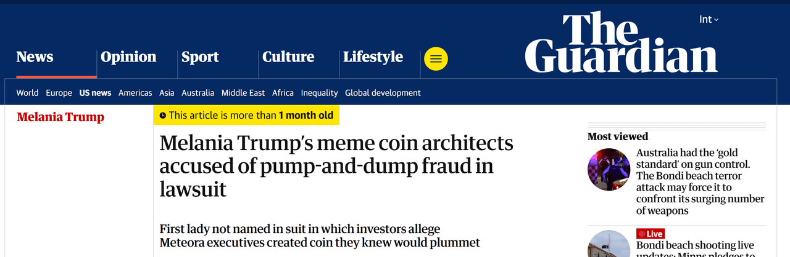Screen dimensions: 790x257
Task: Click The Guardian logo
Action: tap(621, 44)
